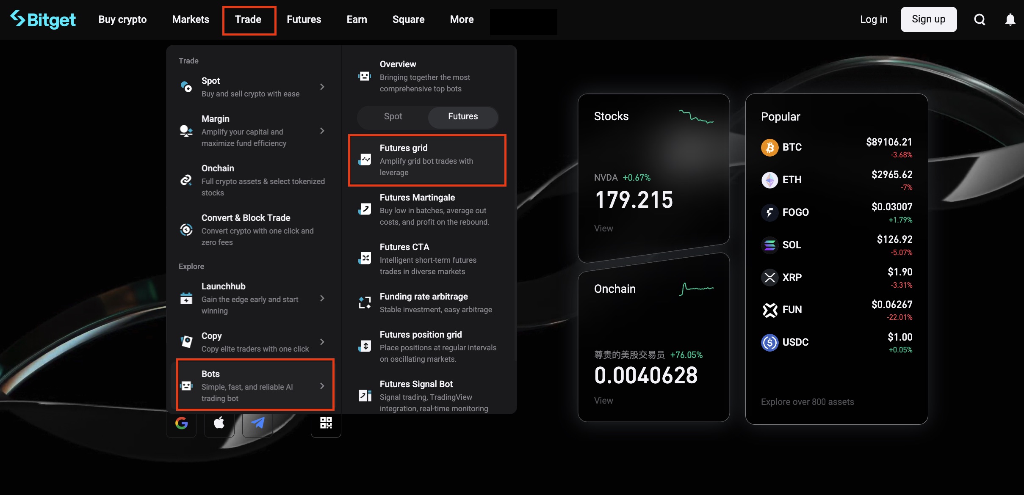1024x495 pixels.
Task: Select the Spot trading icon
Action: pyautogui.click(x=186, y=87)
